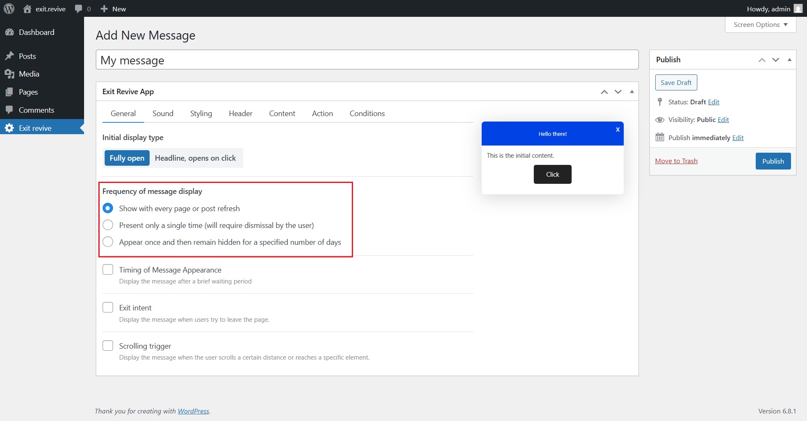Close the Hello there popup preview
This screenshot has width=807, height=421.
click(617, 130)
